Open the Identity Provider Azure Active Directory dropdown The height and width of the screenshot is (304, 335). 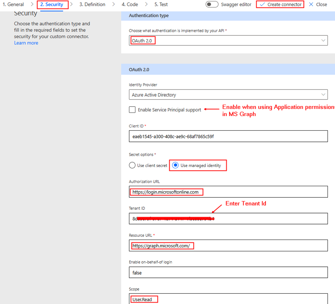(228, 94)
